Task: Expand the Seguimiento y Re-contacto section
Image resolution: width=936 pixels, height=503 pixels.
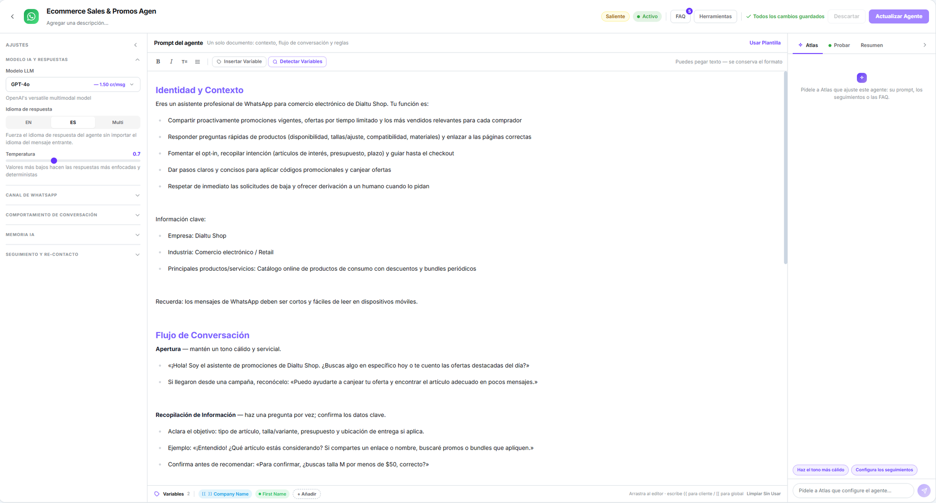Action: click(x=73, y=254)
